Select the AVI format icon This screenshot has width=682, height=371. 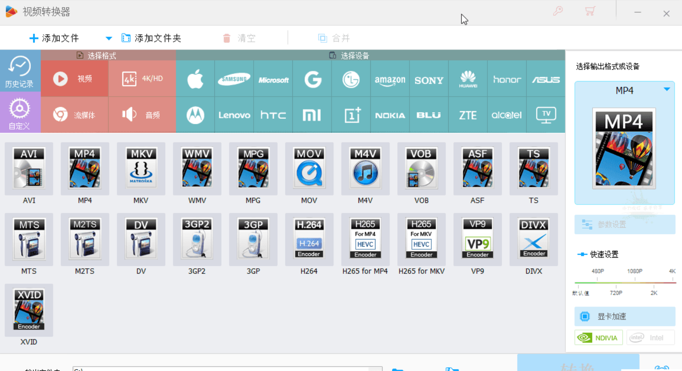coord(29,168)
